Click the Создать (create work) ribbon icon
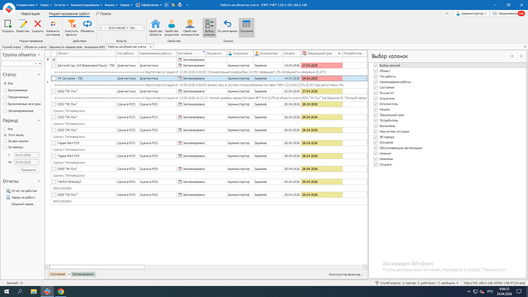Image resolution: width=528 pixels, height=297 pixels. 8,24
